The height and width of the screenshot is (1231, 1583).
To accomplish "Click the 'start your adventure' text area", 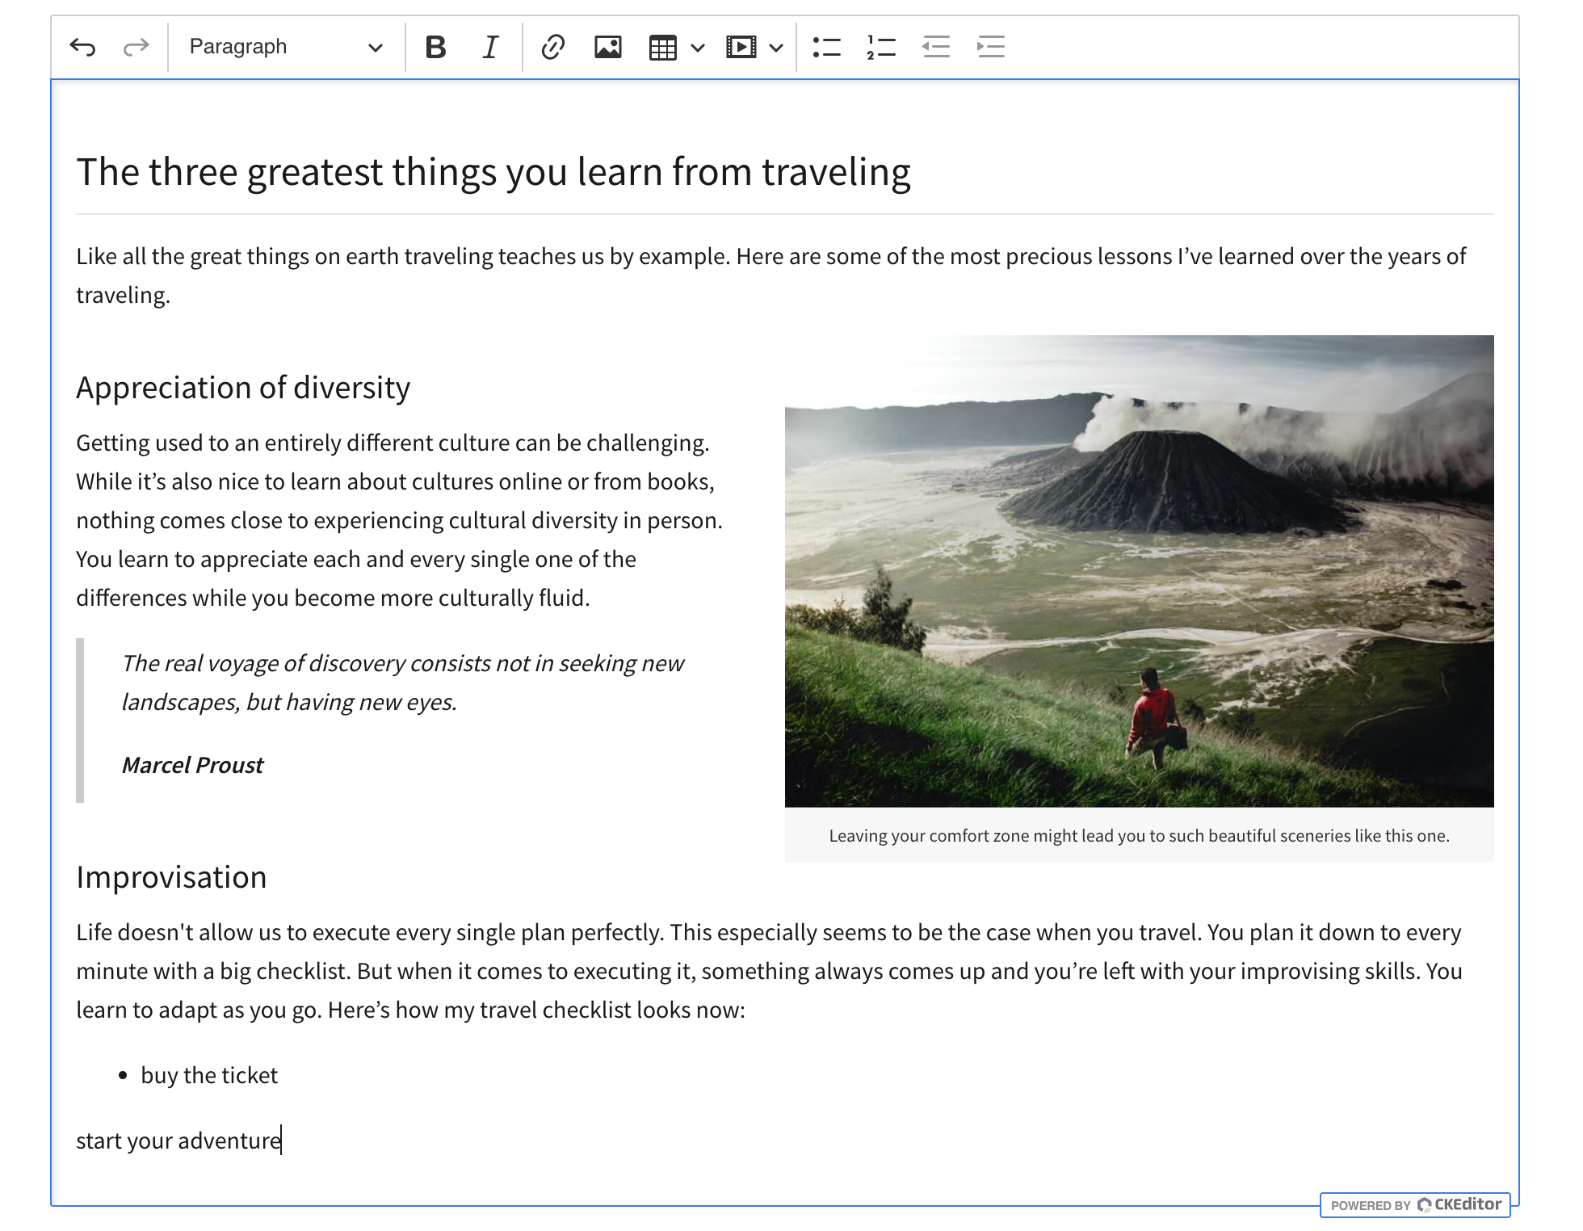I will coord(178,1138).
